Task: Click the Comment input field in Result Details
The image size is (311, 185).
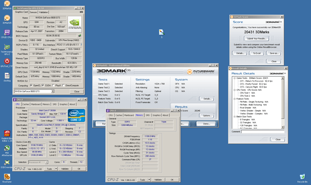Action: (x=262, y=132)
